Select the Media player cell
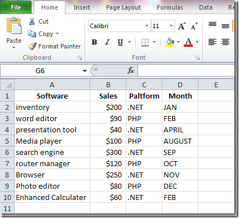Image resolution: width=239 pixels, height=218 pixels. point(52,141)
